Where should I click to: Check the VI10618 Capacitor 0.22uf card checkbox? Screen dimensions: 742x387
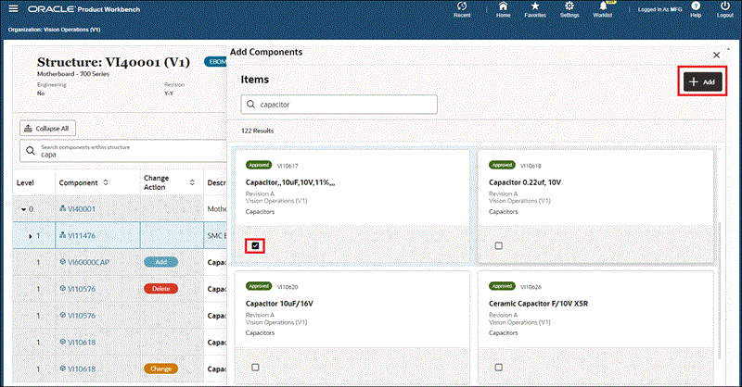tap(499, 245)
